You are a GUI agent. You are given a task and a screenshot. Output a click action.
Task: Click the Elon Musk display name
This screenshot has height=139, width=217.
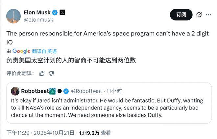(37, 12)
